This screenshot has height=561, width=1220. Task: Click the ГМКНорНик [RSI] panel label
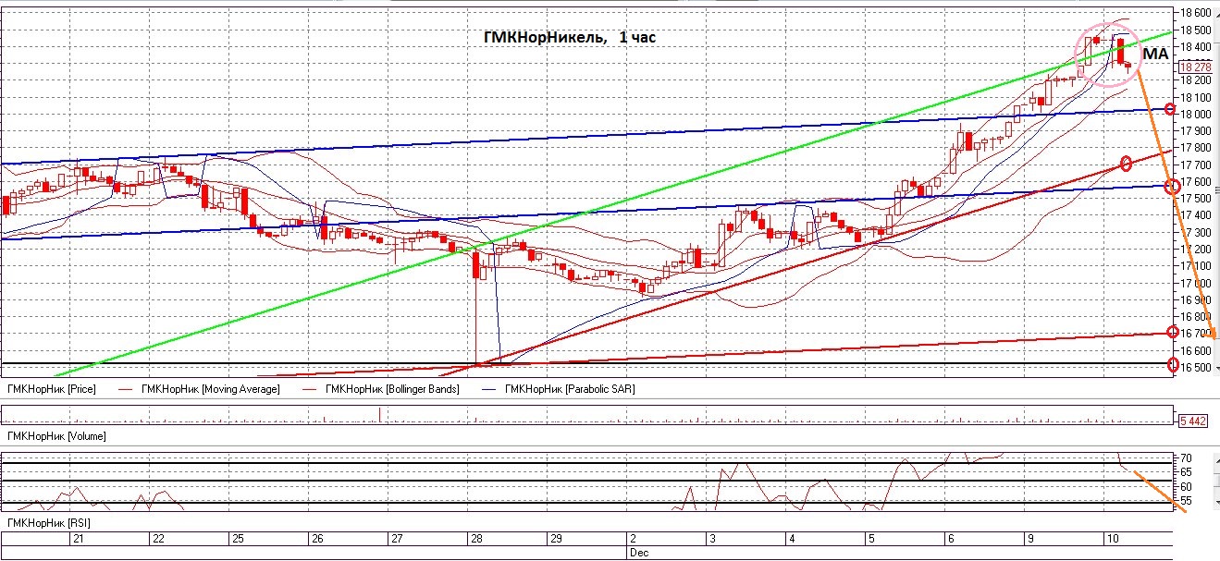[48, 523]
